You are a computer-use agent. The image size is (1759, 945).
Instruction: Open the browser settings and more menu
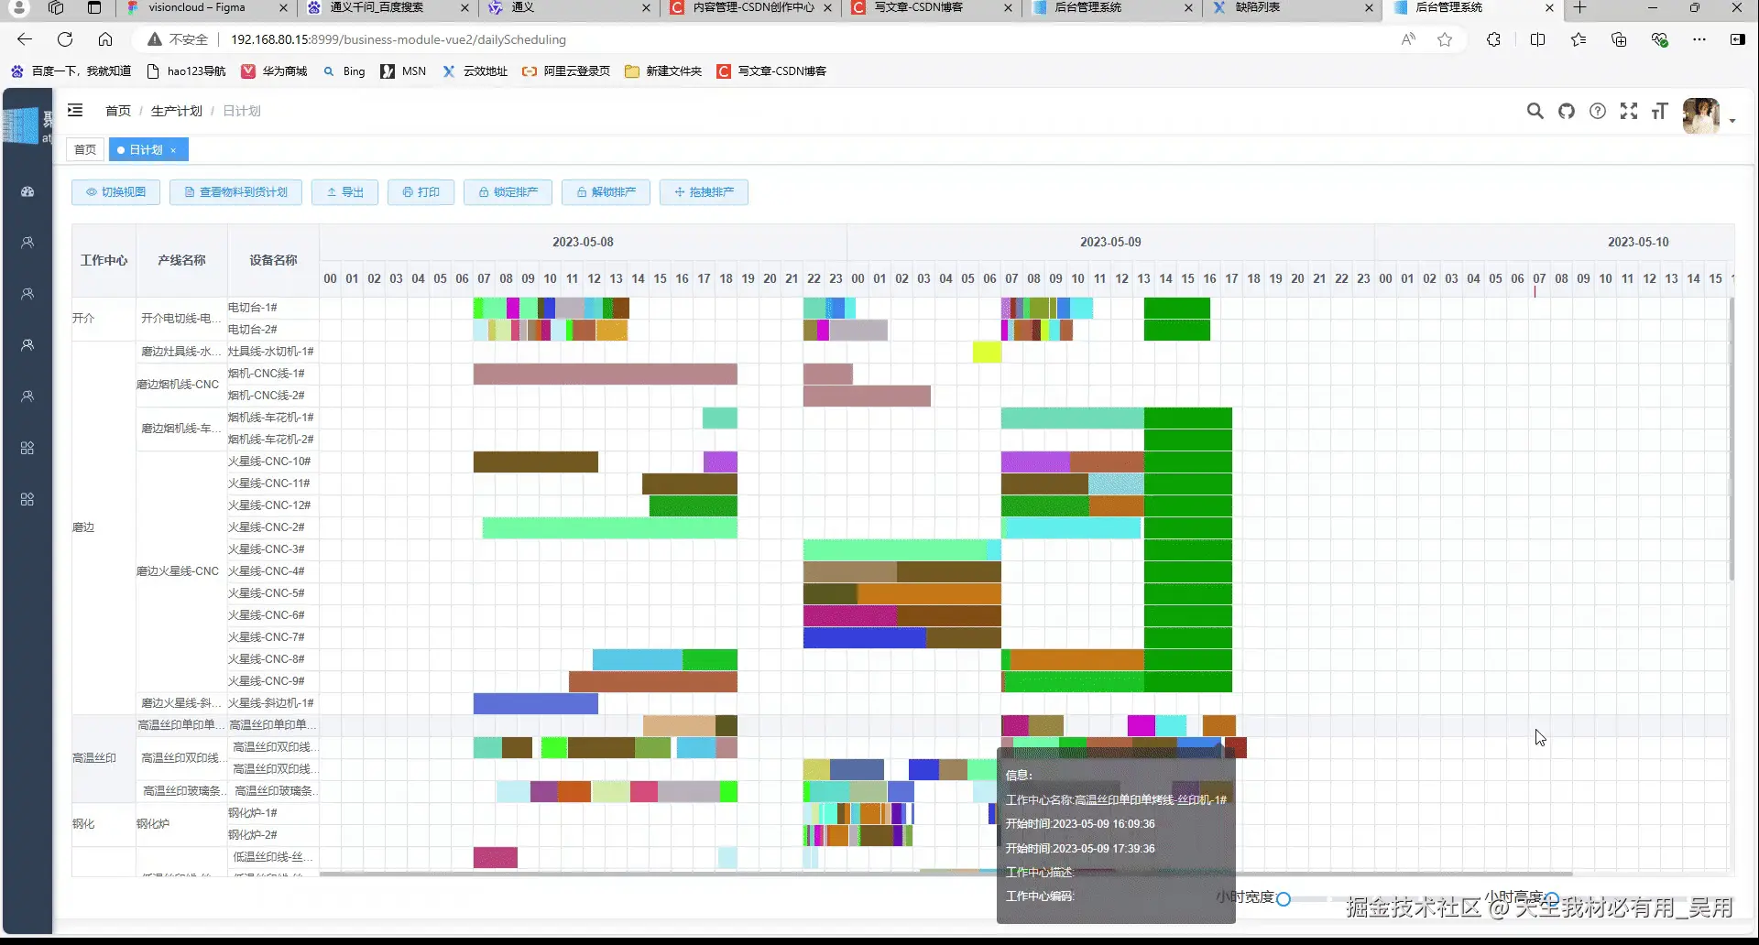(1699, 39)
